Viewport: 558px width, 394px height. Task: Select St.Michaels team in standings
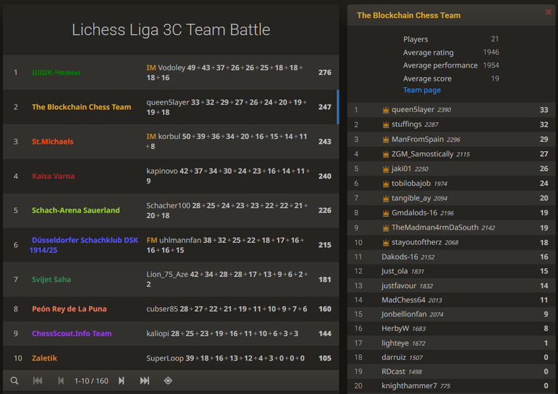pos(171,141)
